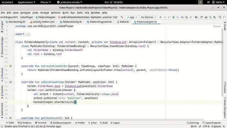Click the override gutter icon at onBindViewHolder

pos(10,82)
